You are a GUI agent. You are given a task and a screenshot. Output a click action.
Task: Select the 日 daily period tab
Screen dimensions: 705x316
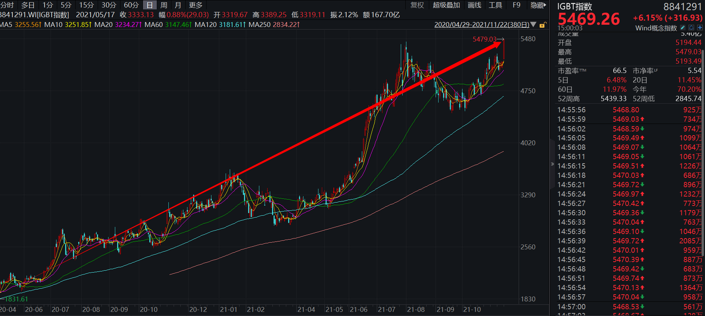pos(149,5)
